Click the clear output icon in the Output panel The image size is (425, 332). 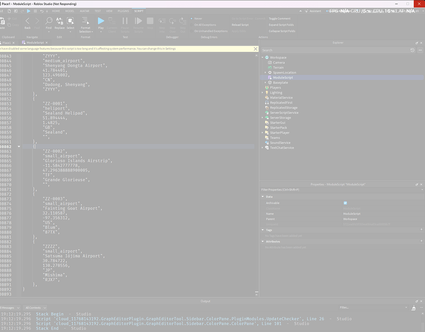point(413,308)
